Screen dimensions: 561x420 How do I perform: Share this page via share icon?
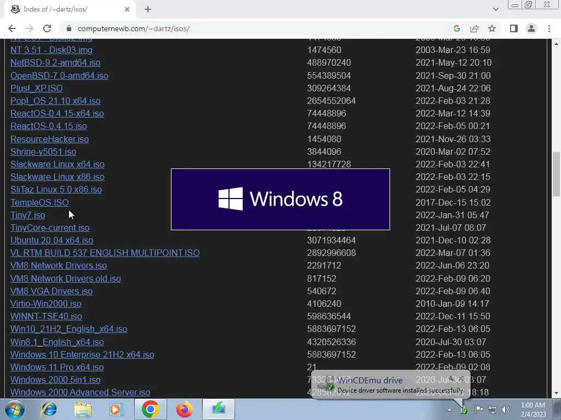(x=474, y=28)
